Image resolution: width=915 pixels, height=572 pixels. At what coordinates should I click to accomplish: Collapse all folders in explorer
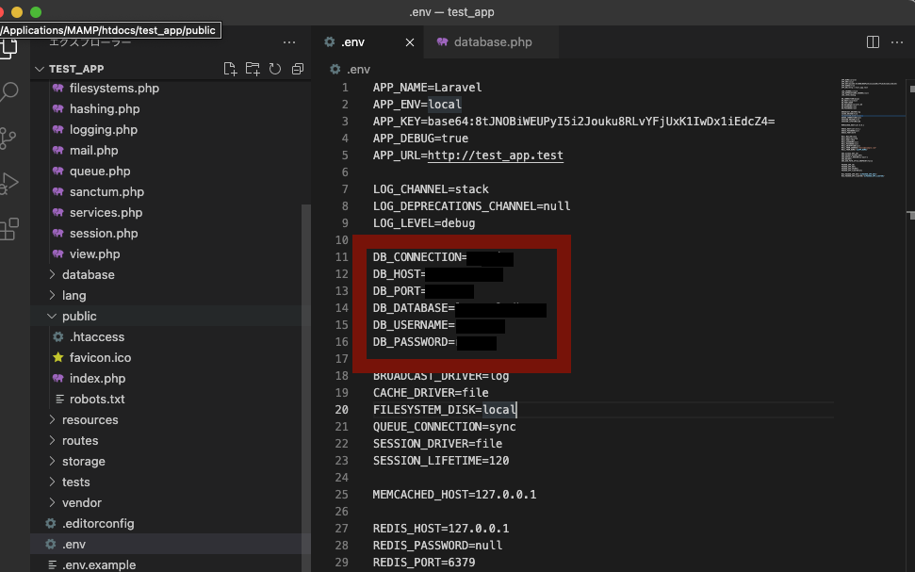[298, 69]
